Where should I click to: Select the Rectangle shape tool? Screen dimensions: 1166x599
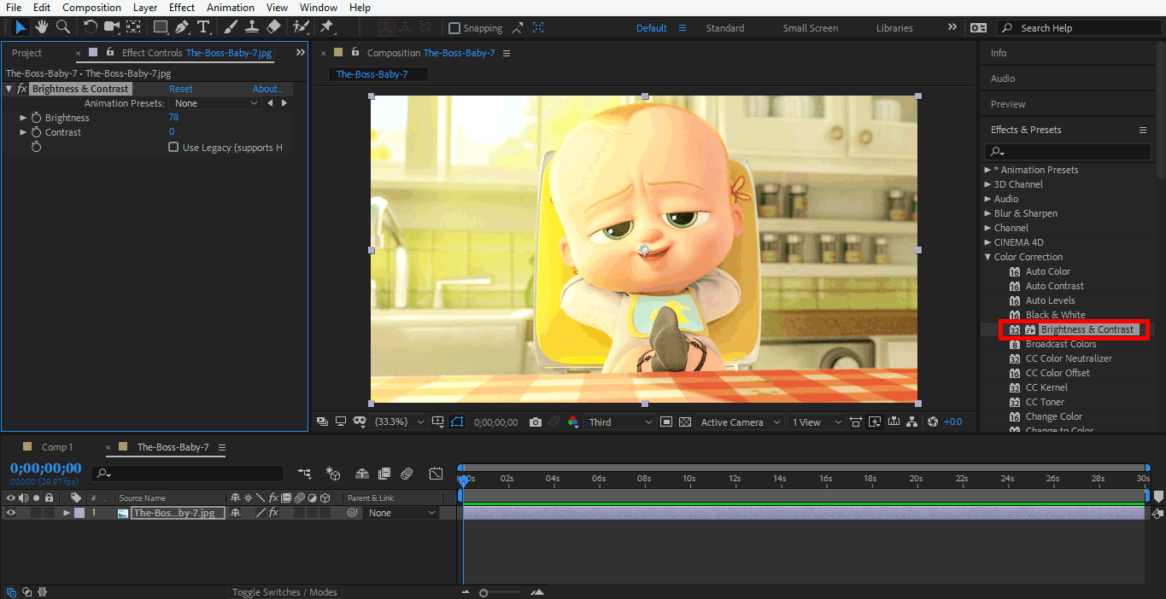coord(160,27)
